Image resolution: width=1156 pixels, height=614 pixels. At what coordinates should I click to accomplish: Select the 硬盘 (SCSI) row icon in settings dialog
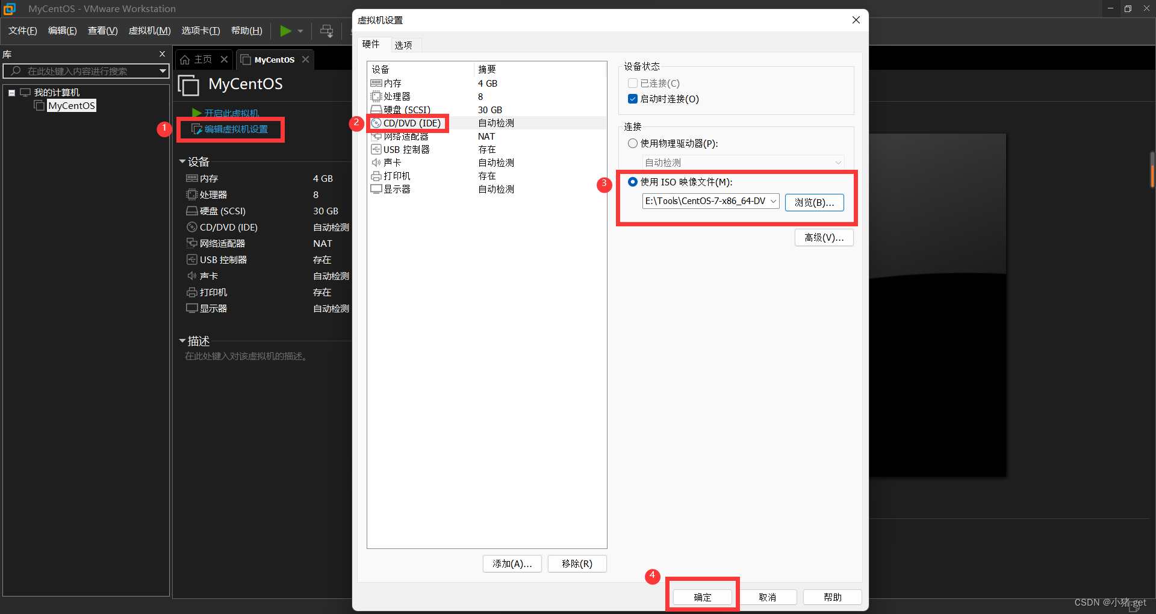(376, 110)
